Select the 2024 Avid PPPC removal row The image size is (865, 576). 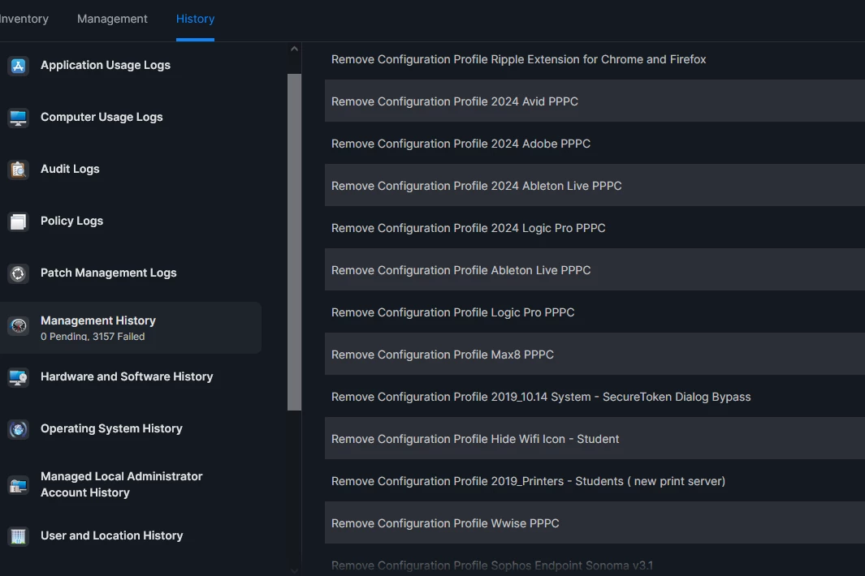(595, 101)
